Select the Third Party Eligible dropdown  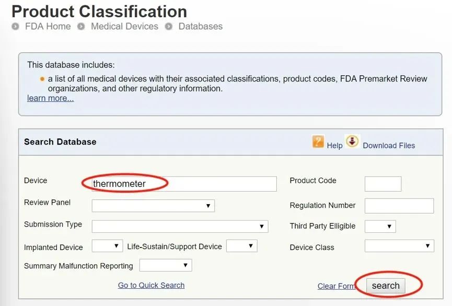click(380, 226)
